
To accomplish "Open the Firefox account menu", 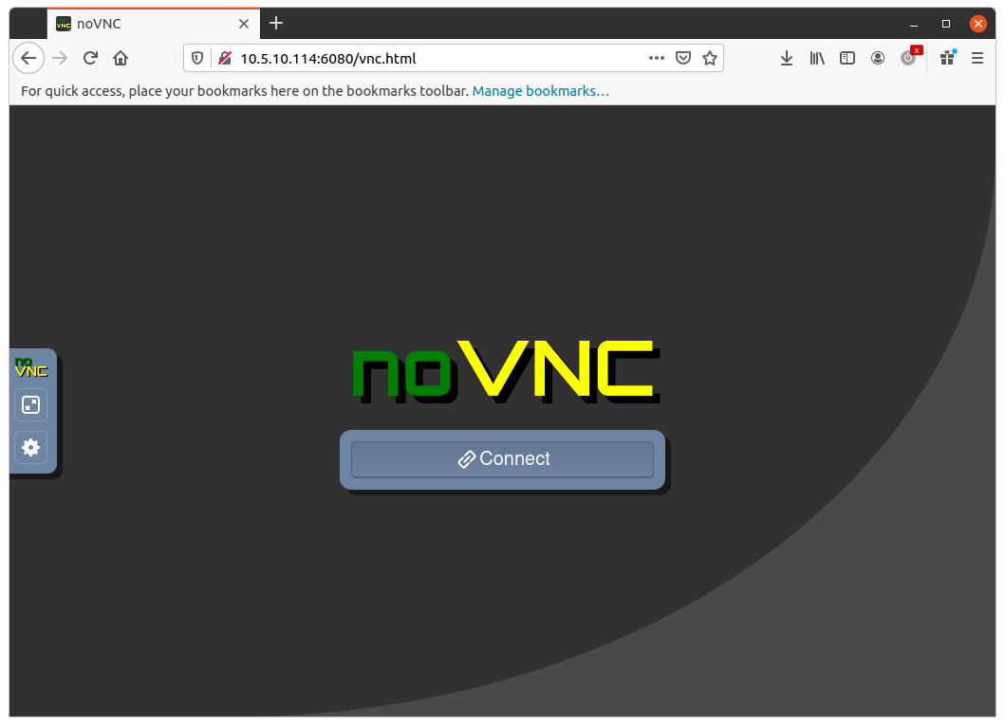I will [878, 58].
